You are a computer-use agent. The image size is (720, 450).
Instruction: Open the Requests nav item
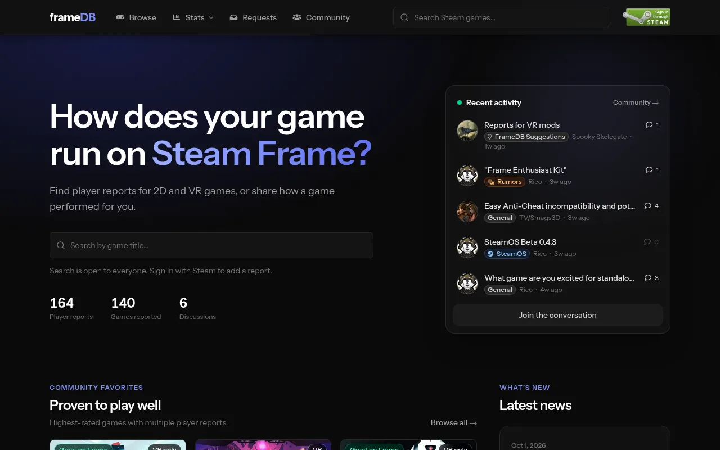(253, 17)
